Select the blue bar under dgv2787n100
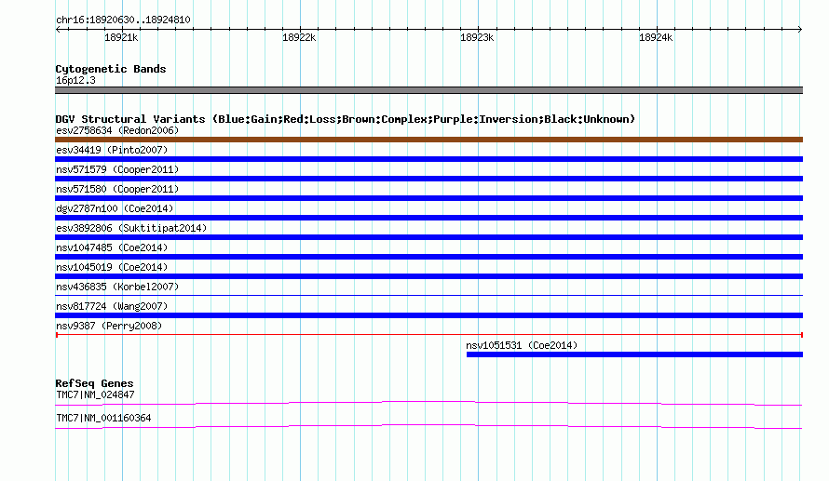 [428, 218]
